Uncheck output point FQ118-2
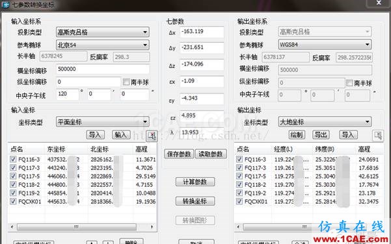The image size is (391, 244). (x=239, y=184)
